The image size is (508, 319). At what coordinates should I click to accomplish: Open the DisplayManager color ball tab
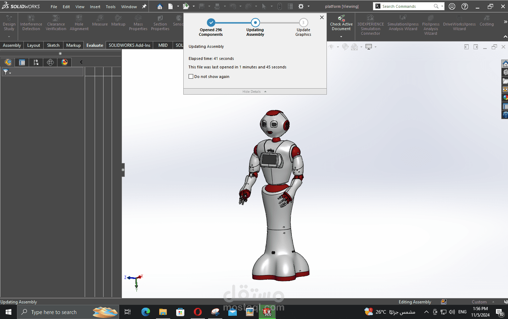65,62
